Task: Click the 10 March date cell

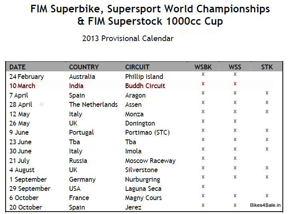Action: [22, 86]
